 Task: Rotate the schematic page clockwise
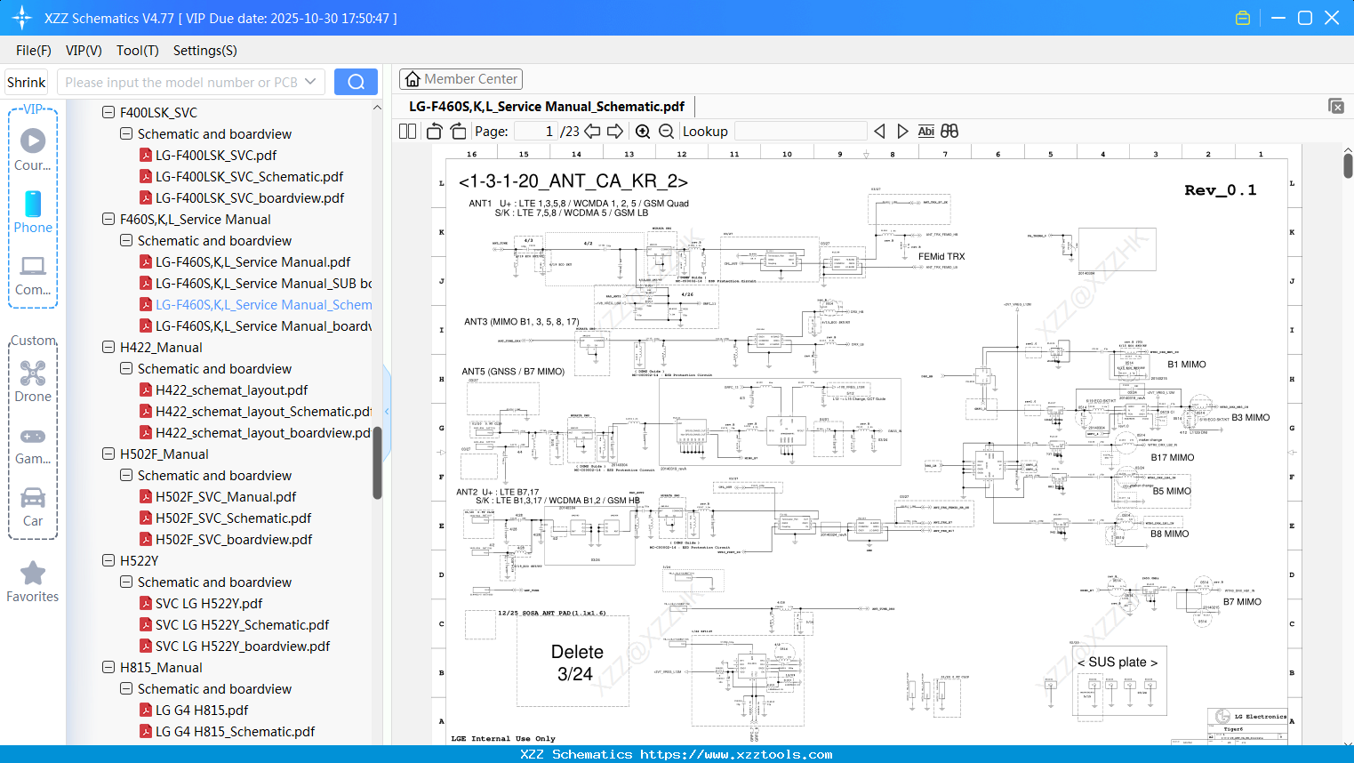[x=458, y=131]
